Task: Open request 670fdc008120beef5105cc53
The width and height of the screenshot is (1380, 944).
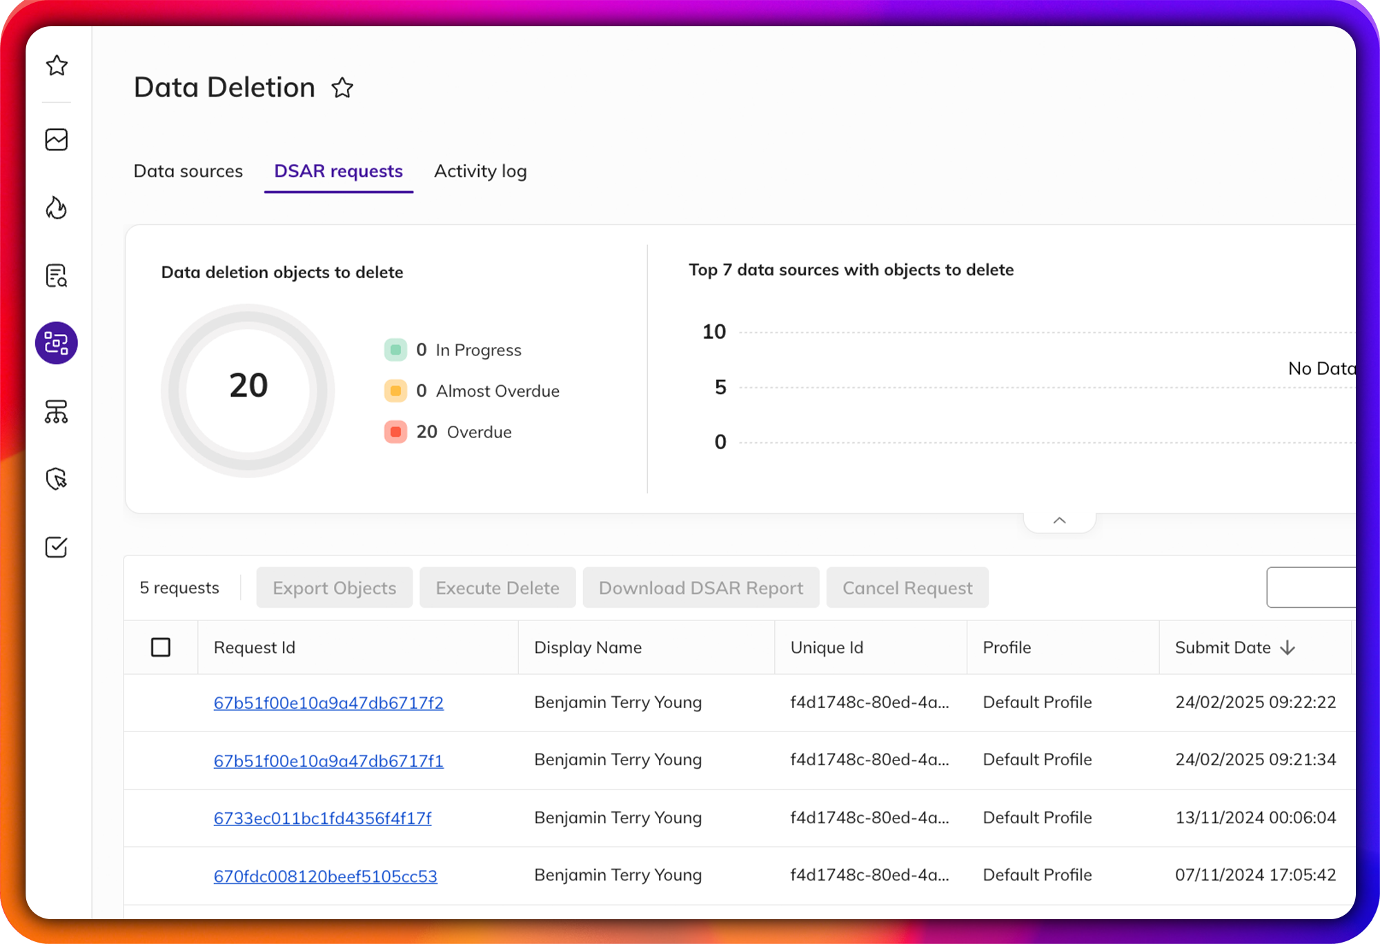Action: 325,876
